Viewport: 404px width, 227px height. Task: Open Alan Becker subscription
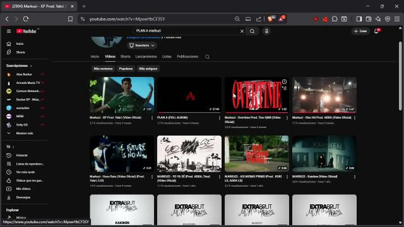click(24, 74)
